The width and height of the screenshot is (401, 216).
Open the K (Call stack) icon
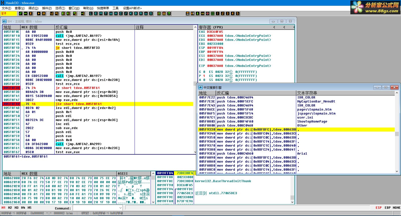[131, 14]
